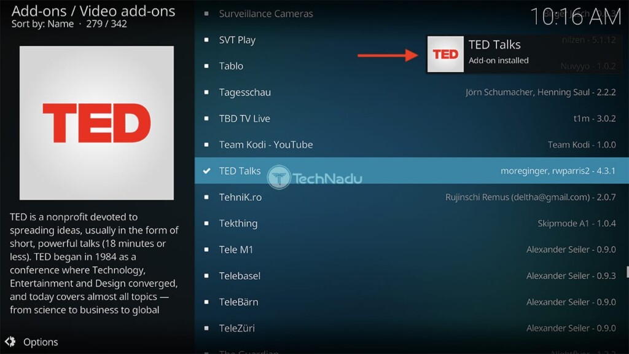Click the Tablo bullet marker
The height and width of the screenshot is (354, 629).
tap(206, 66)
